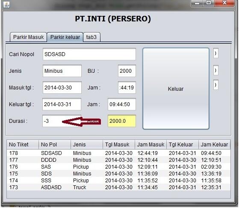This screenshot has height=208, width=239.
Task: Click the Jam keluar field 09:44:50
Action: coord(121,104)
